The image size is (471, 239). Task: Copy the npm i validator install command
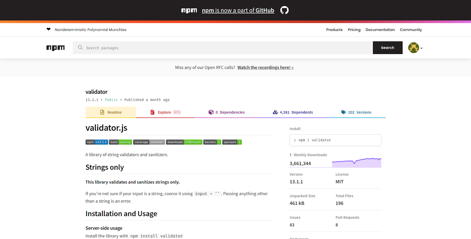pos(335,140)
